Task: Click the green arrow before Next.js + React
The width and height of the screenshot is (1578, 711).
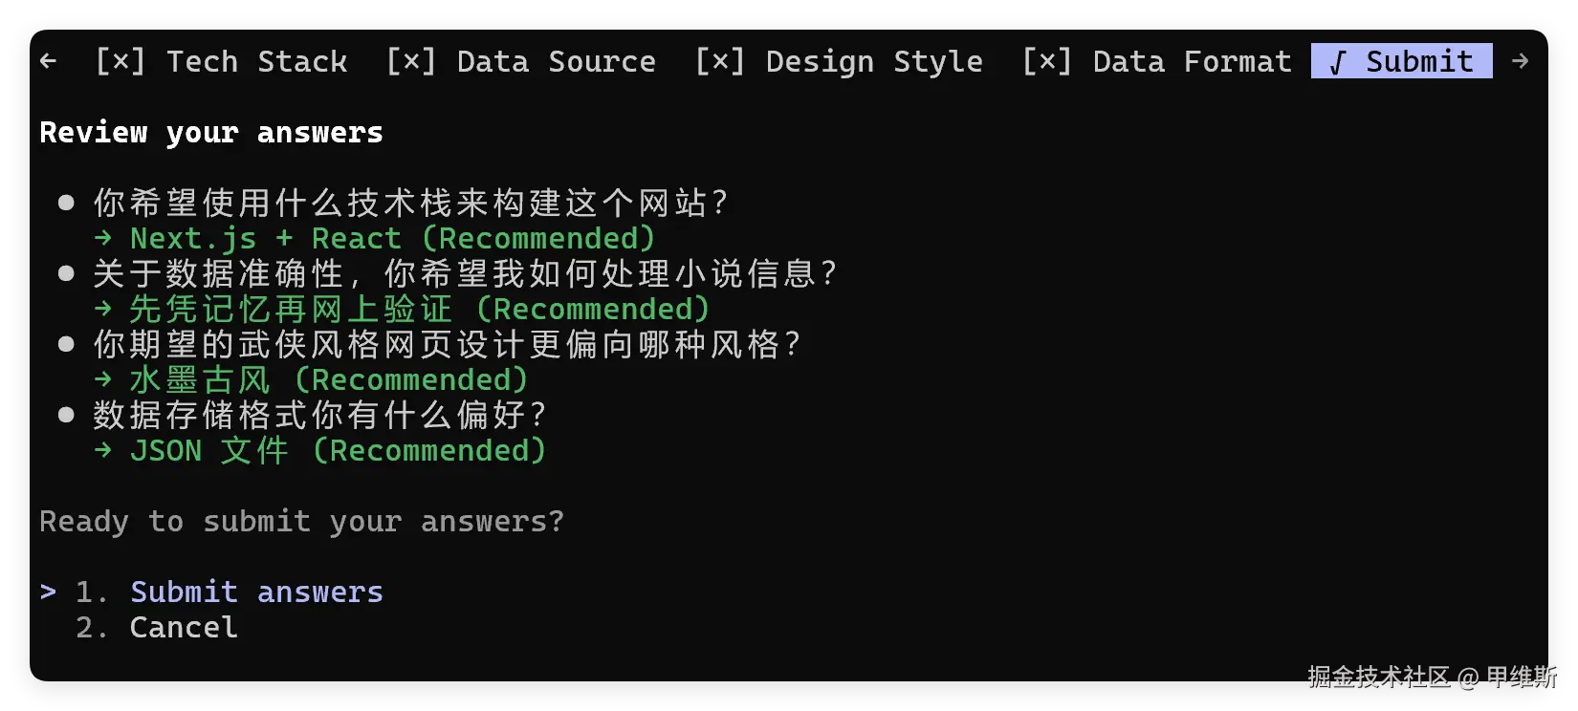Action: pyautogui.click(x=103, y=239)
